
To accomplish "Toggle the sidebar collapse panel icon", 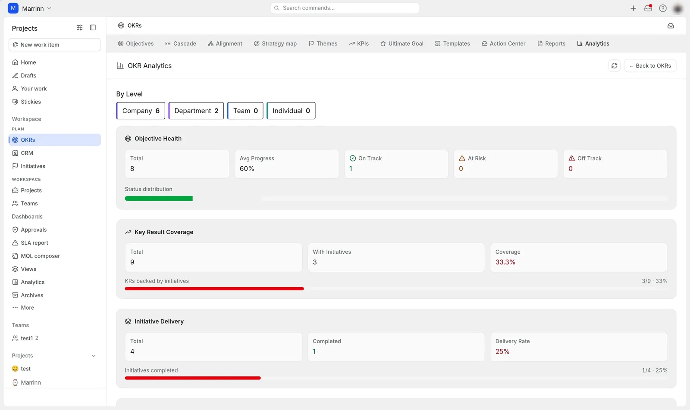I will point(93,28).
